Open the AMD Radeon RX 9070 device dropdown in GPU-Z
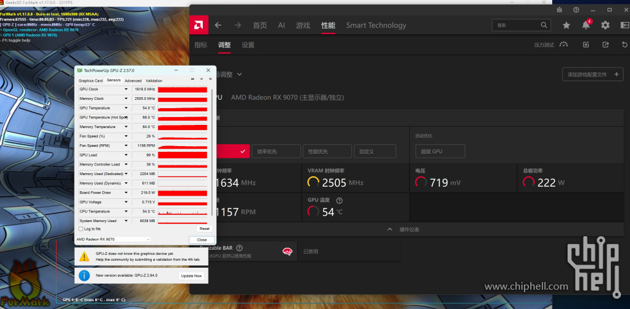Viewport: 630px width, 309px height. [x=113, y=239]
